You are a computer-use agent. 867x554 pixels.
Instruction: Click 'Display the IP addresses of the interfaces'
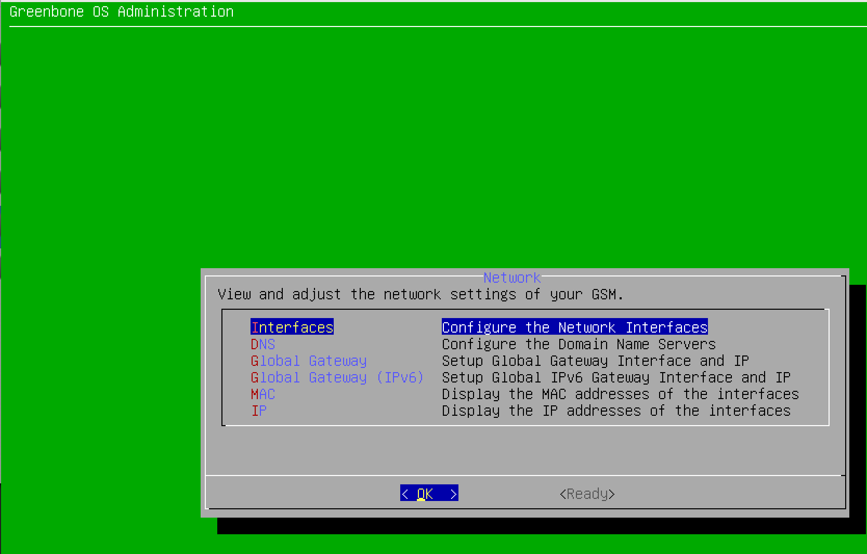616,411
